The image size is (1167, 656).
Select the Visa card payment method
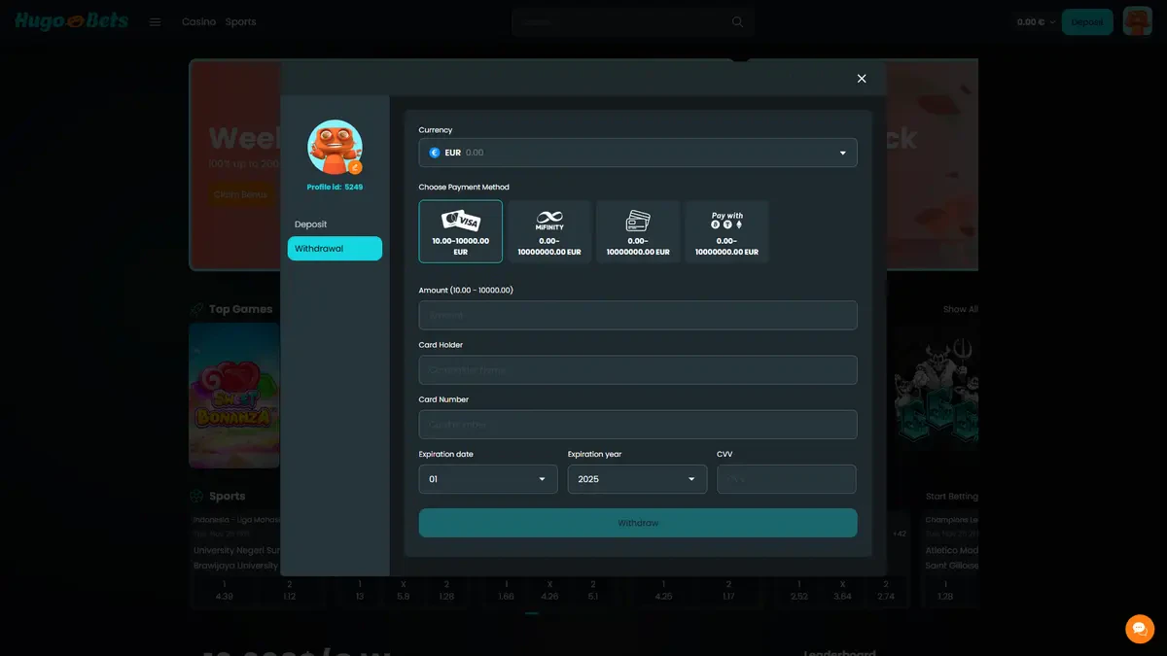click(x=460, y=231)
